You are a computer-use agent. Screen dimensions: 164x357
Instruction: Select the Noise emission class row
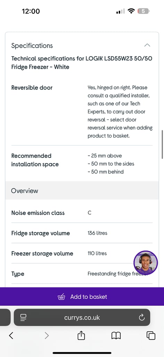click(x=82, y=213)
